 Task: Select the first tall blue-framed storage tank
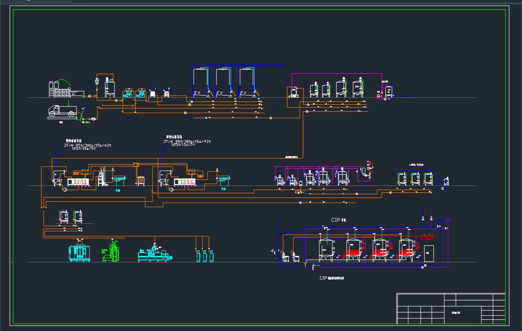coord(201,82)
